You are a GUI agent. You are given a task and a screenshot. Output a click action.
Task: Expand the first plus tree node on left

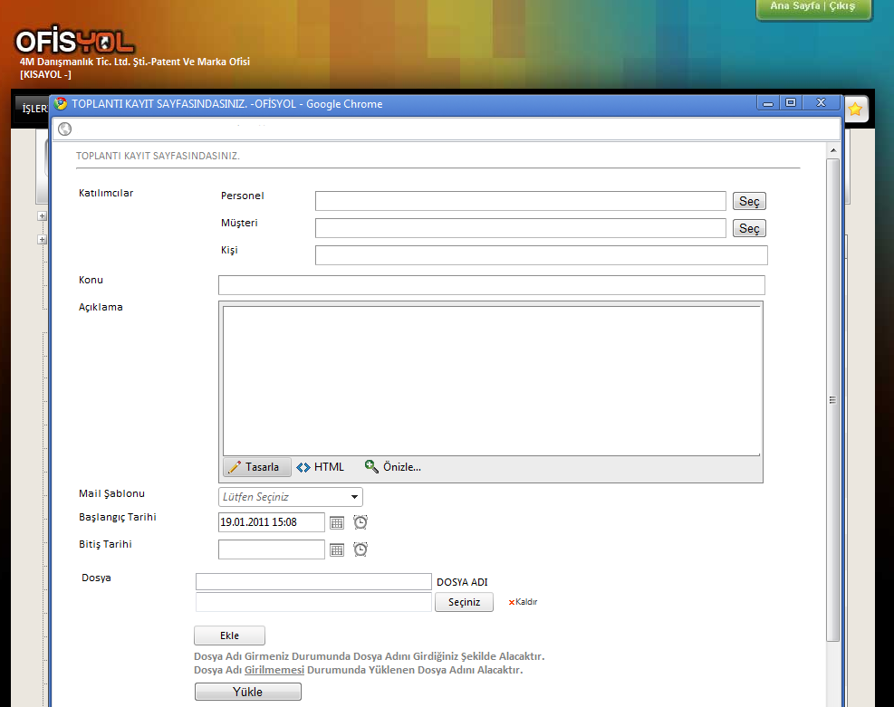pos(42,216)
